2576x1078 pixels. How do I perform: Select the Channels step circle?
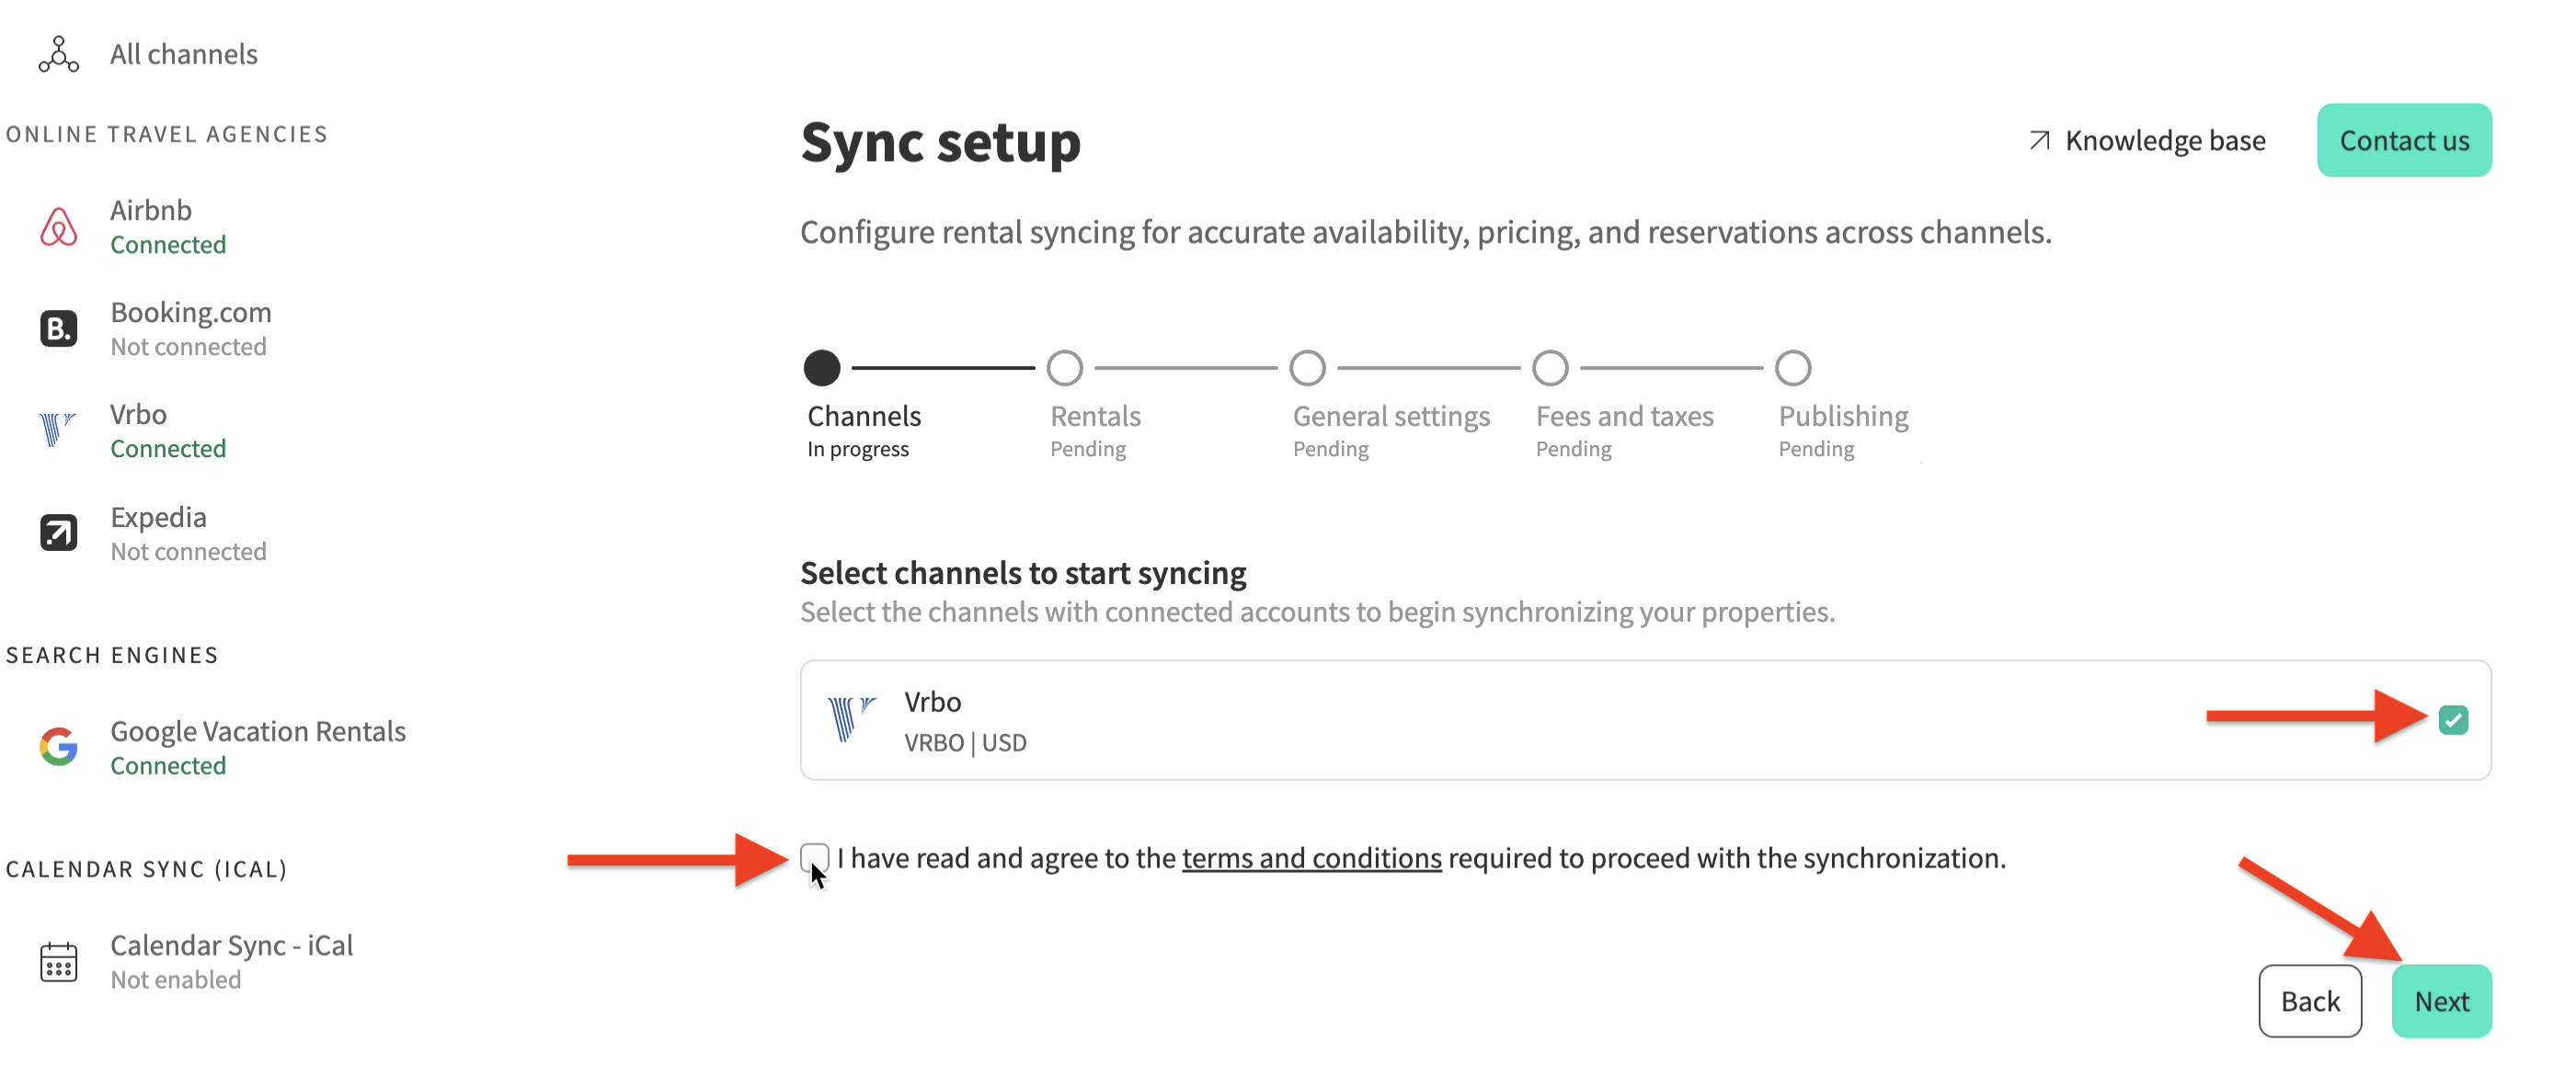(x=822, y=368)
